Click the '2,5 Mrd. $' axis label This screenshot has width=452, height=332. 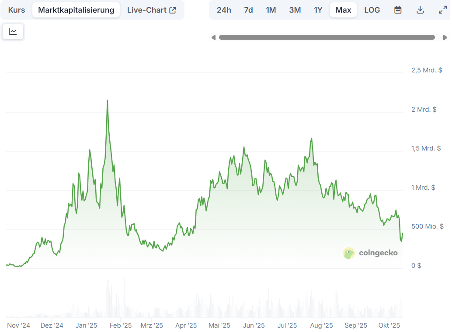click(427, 70)
